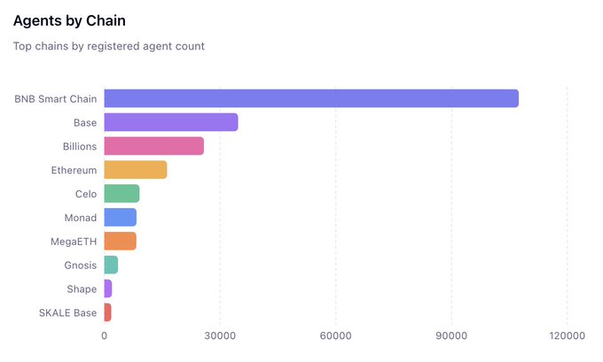
Task: Click the 'Billions' axis label
Action: pyautogui.click(x=80, y=147)
